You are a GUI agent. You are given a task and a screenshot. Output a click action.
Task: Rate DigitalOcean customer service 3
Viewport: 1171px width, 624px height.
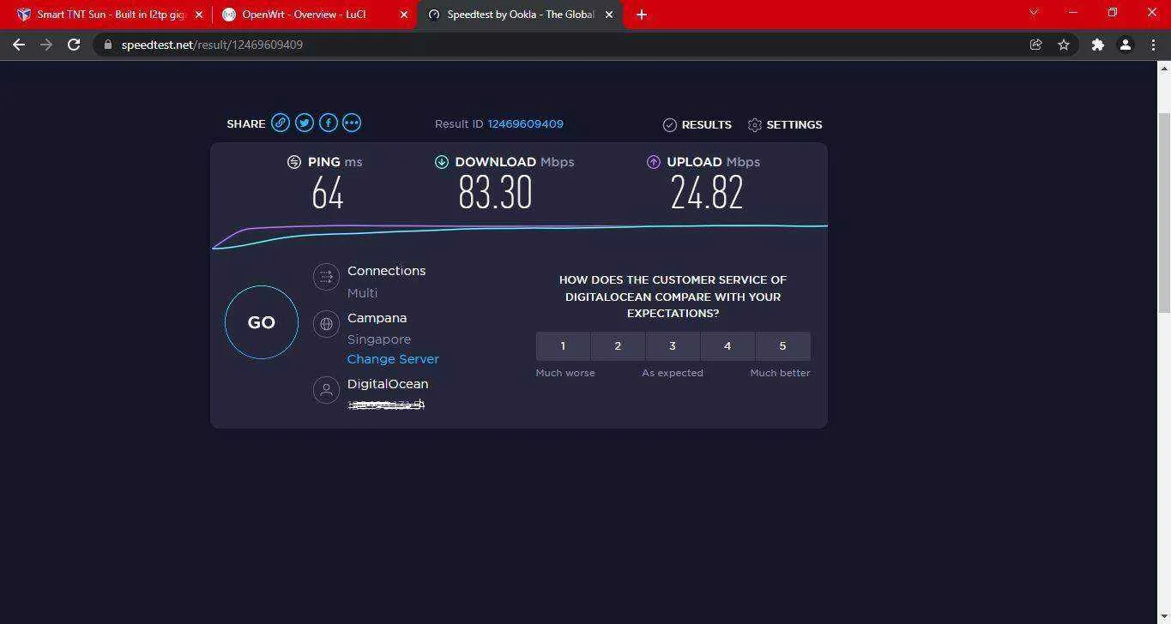coord(673,346)
